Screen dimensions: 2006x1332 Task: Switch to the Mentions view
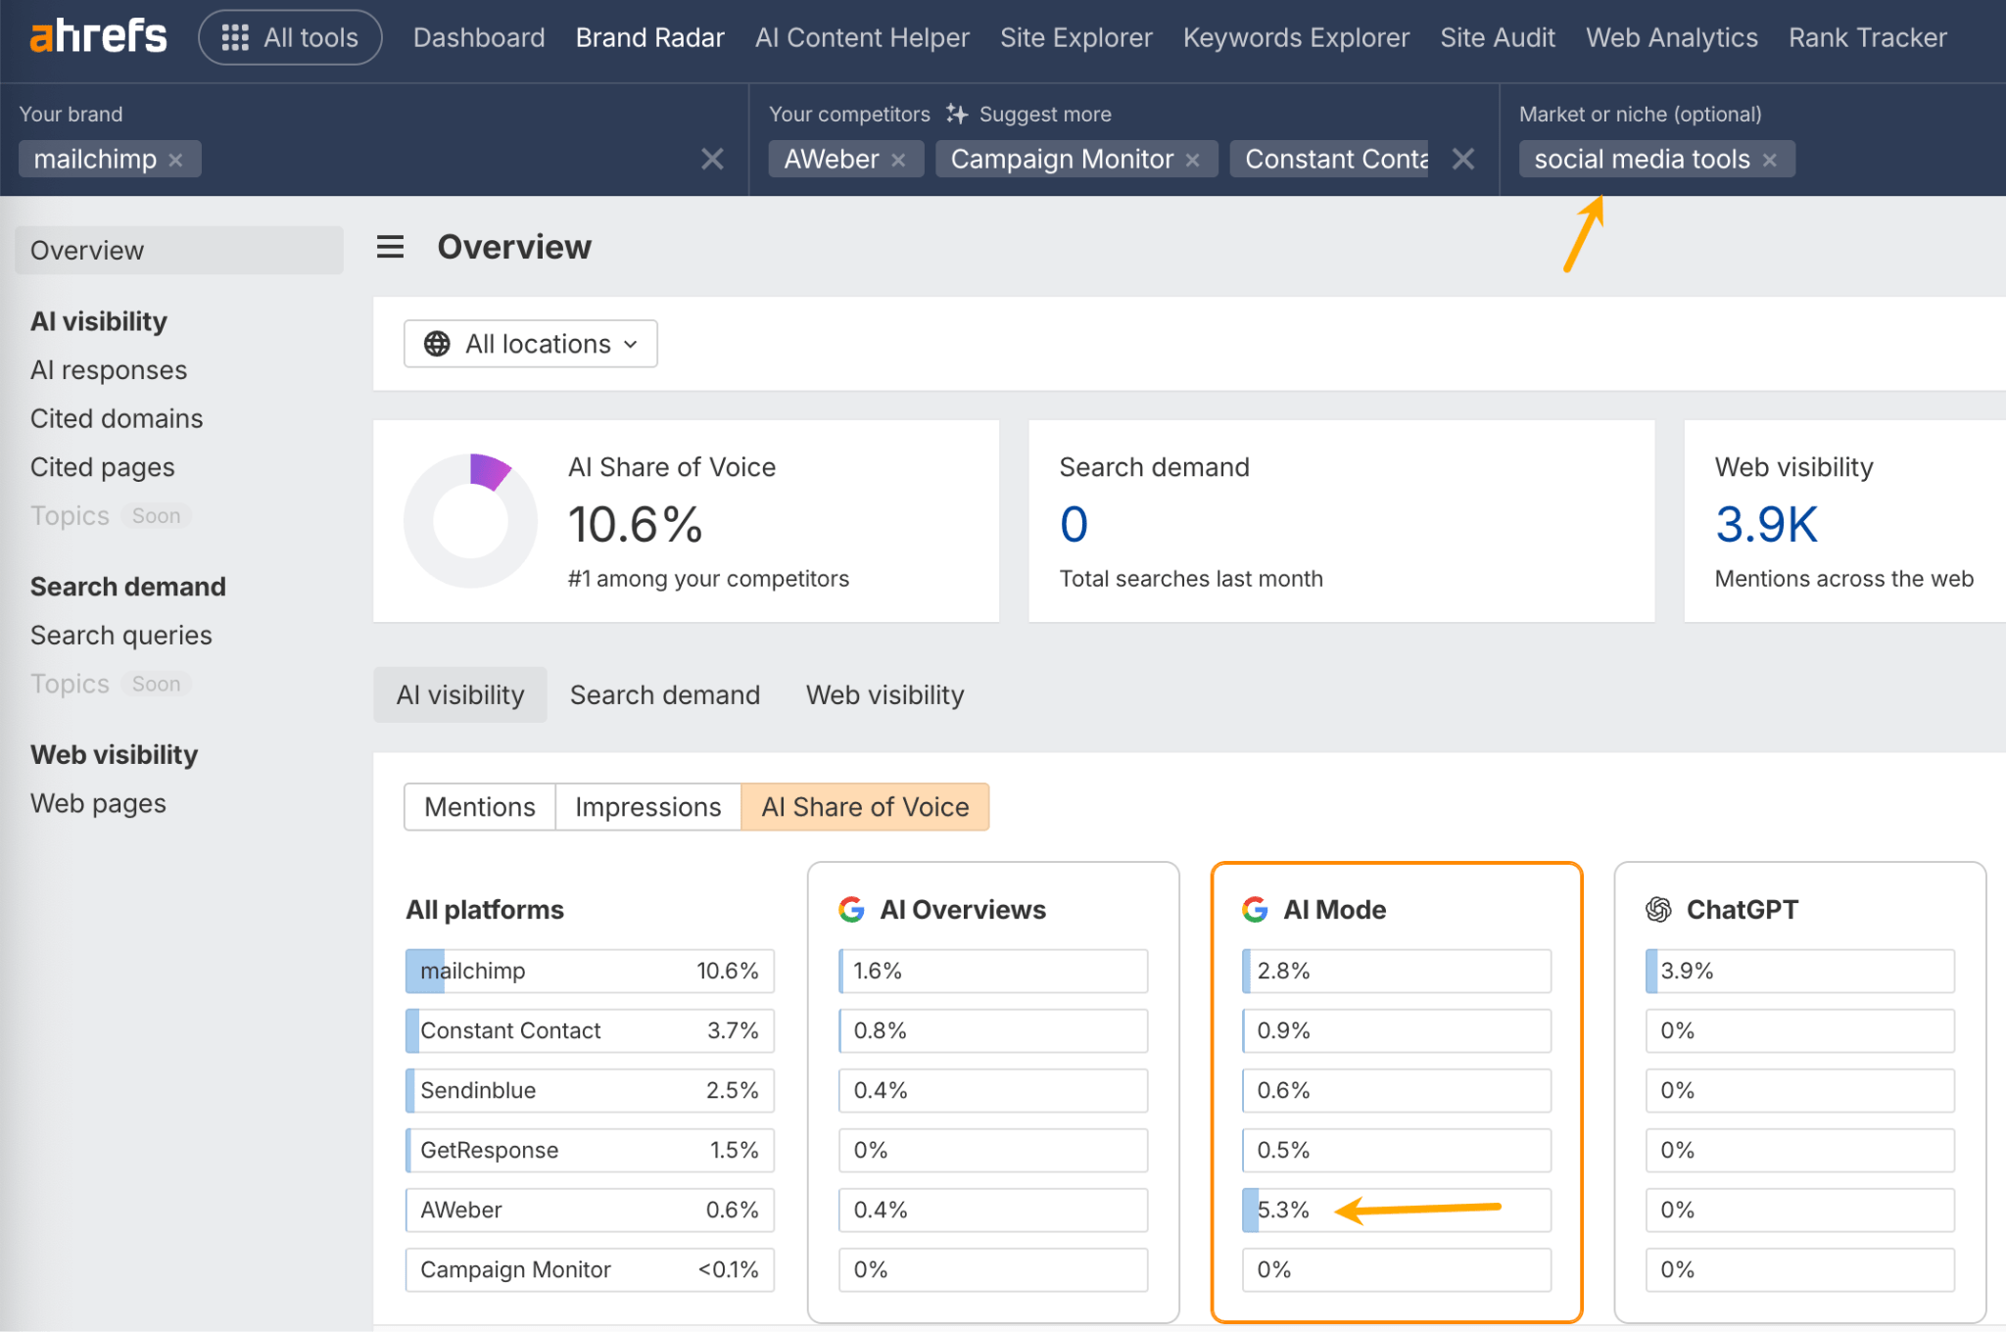pos(479,806)
